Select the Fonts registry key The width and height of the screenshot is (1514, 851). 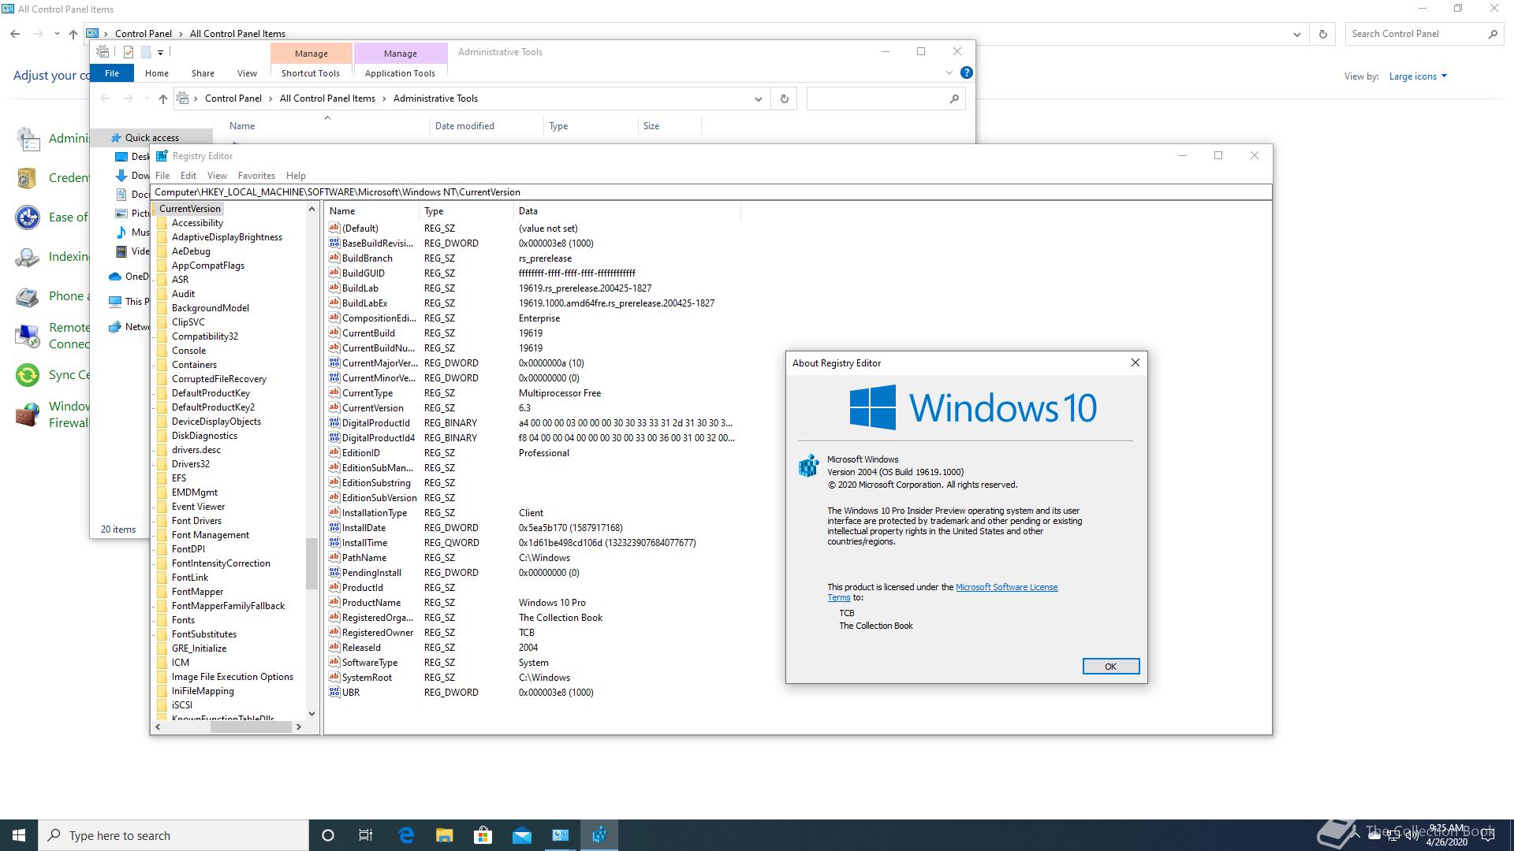click(183, 620)
